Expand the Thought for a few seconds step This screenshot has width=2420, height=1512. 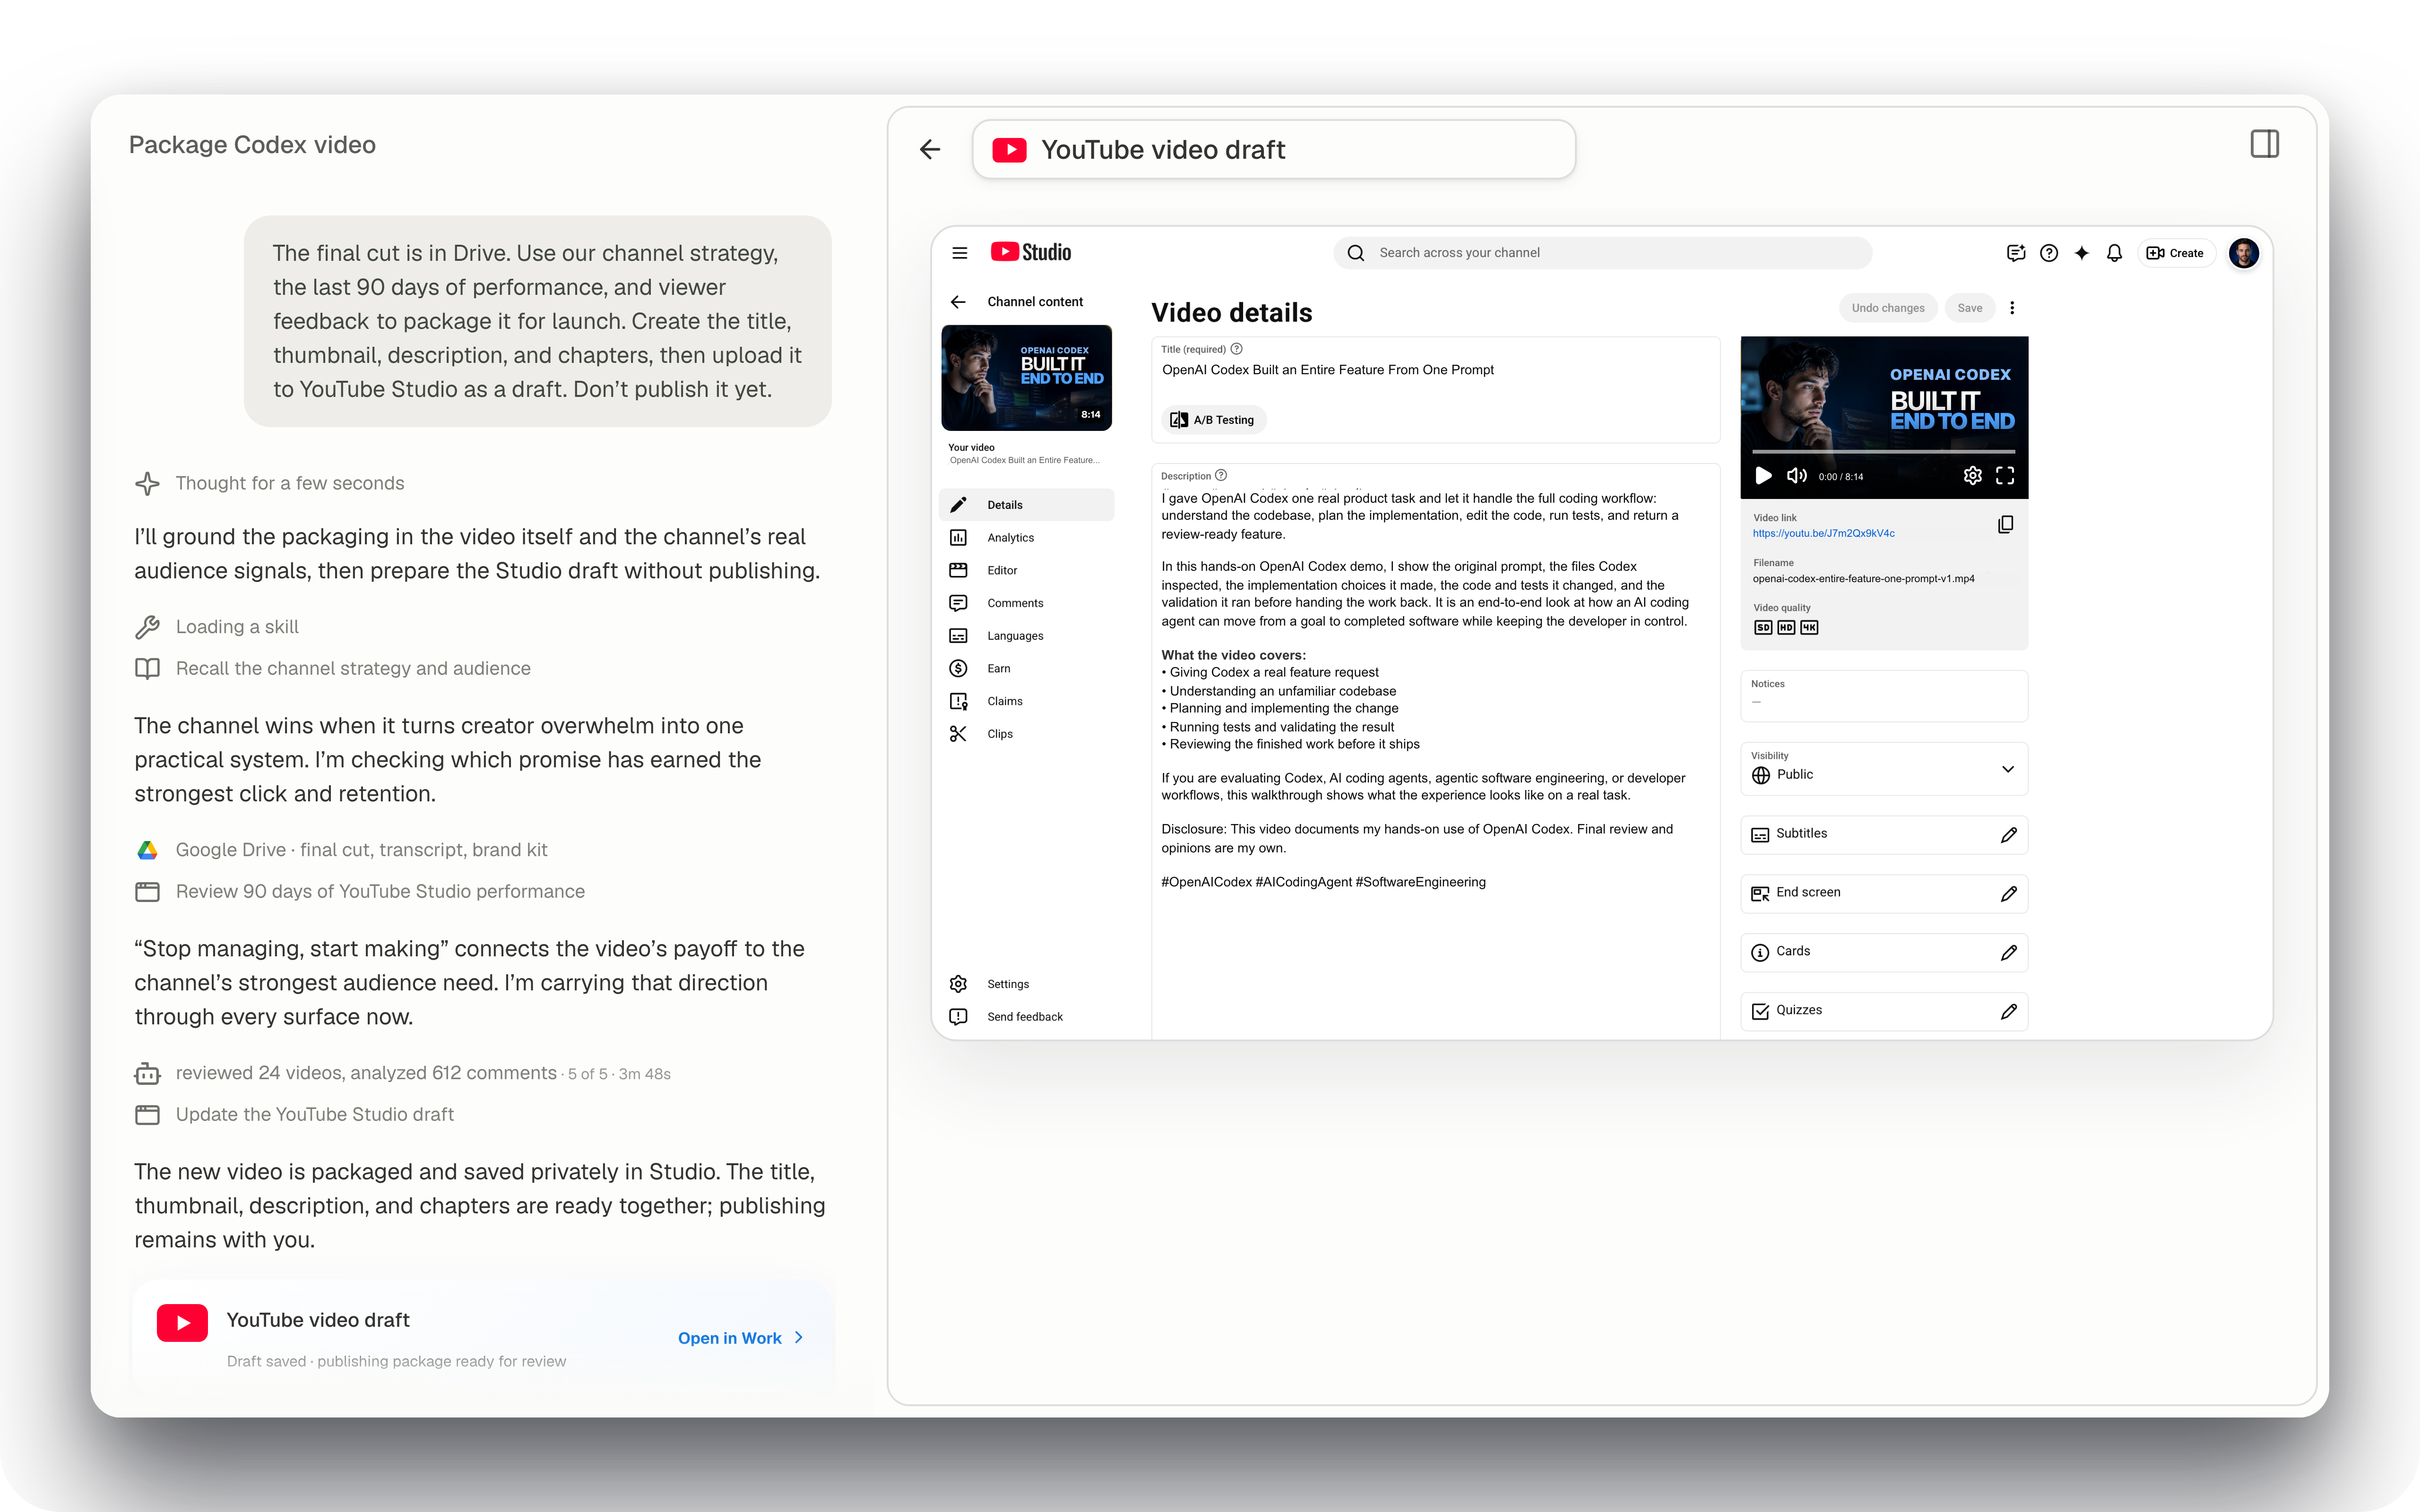(x=269, y=484)
